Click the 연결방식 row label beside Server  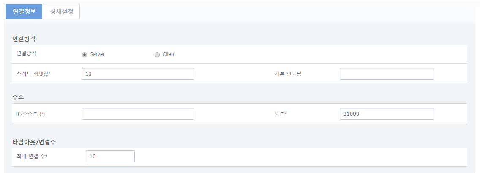click(26, 53)
